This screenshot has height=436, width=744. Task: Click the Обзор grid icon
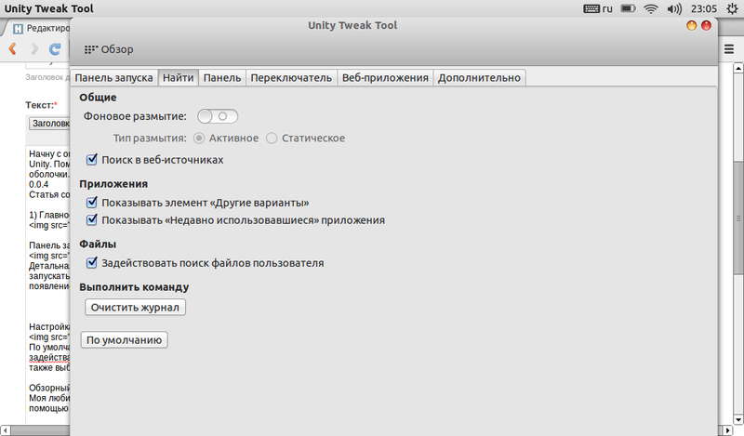tap(90, 49)
